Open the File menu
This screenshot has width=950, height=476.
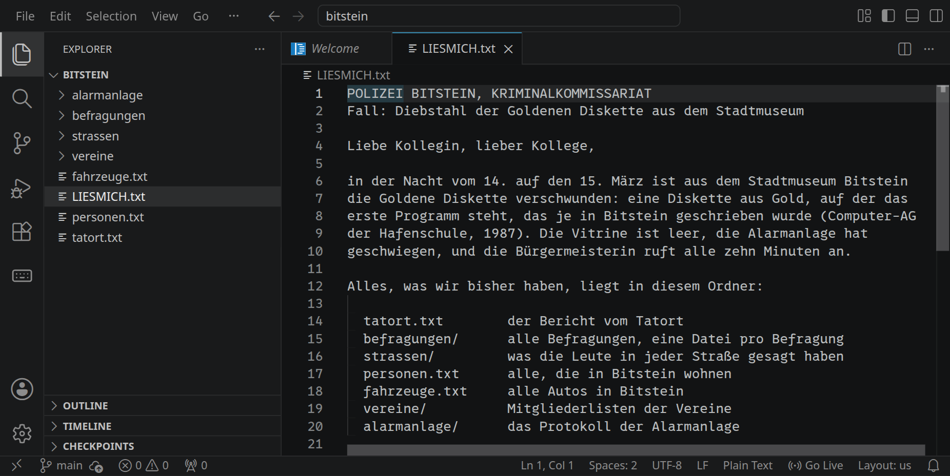pos(25,16)
